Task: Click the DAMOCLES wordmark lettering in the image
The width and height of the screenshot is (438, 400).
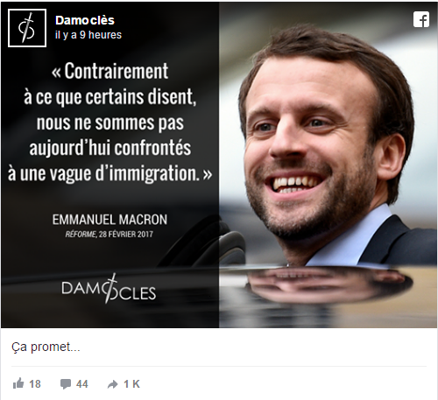Action: pyautogui.click(x=109, y=291)
